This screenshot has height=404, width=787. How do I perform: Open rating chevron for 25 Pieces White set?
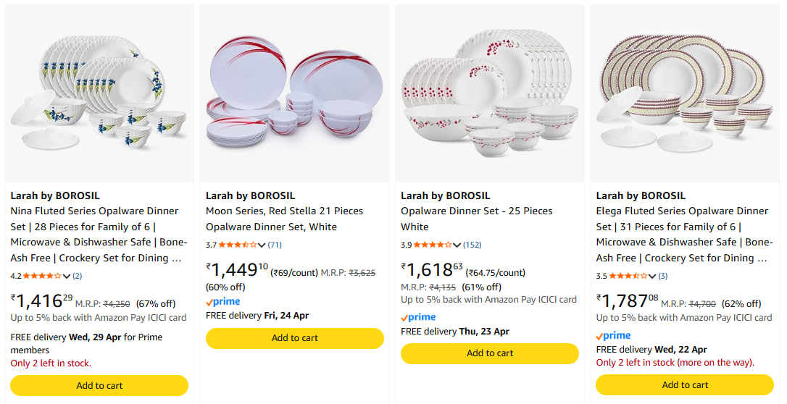[x=457, y=245]
